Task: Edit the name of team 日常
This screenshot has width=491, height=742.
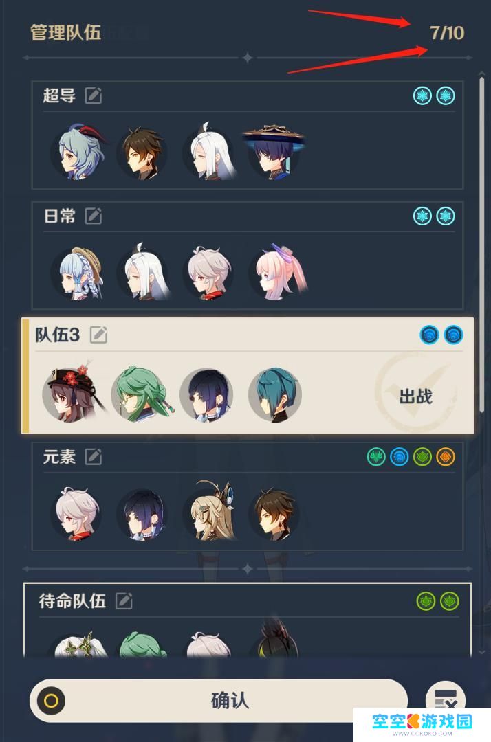Action: 94,216
